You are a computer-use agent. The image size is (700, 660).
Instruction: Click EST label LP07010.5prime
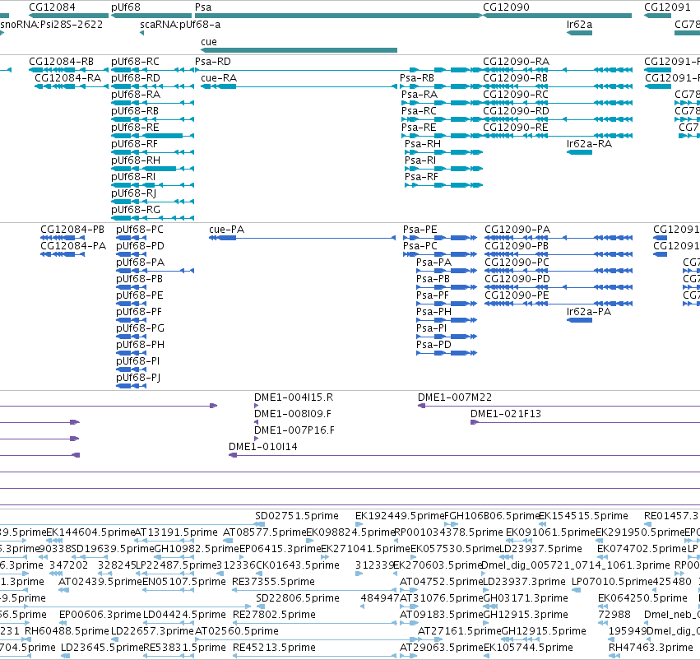click(614, 581)
